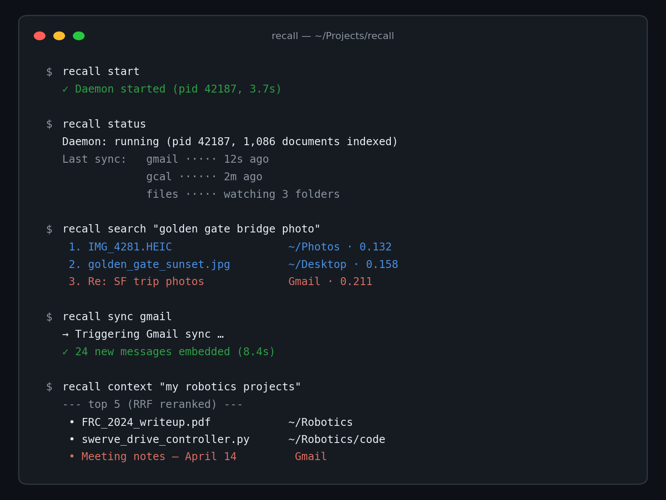Click the red close window button
Viewport: 666px width, 500px height.
pyautogui.click(x=39, y=36)
